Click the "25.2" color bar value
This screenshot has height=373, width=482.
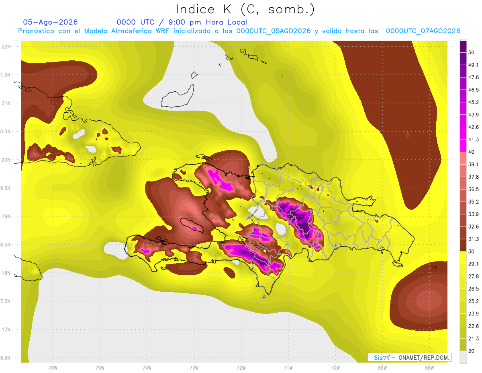pos(474,301)
